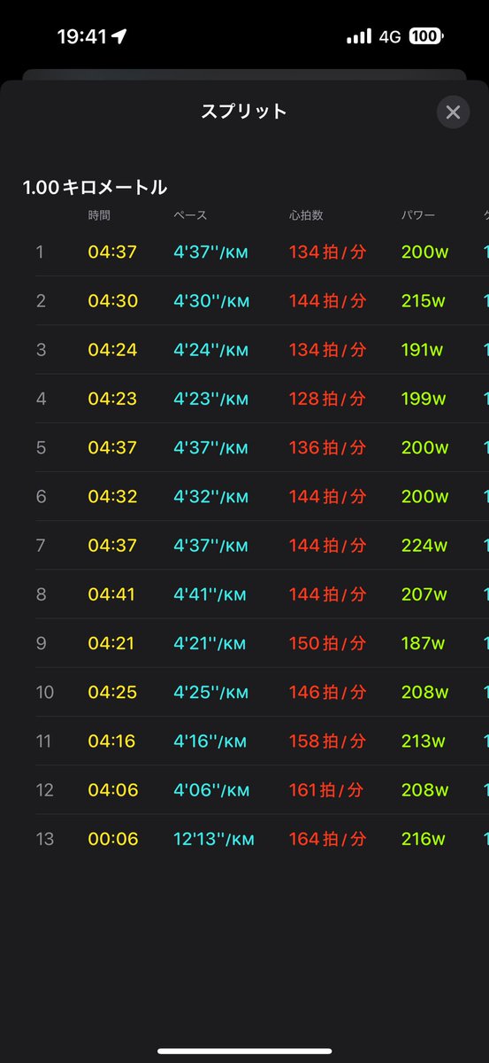Select split 9 time 04:21
The width and height of the screenshot is (489, 1063).
click(x=112, y=643)
